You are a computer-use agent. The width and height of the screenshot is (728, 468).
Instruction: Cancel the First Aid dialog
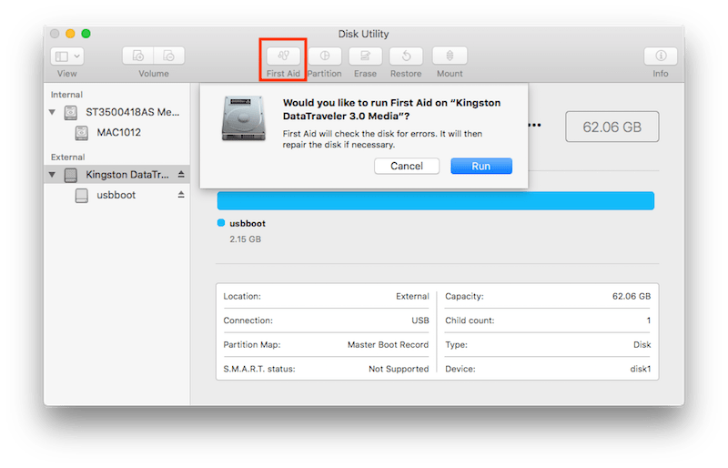point(407,166)
